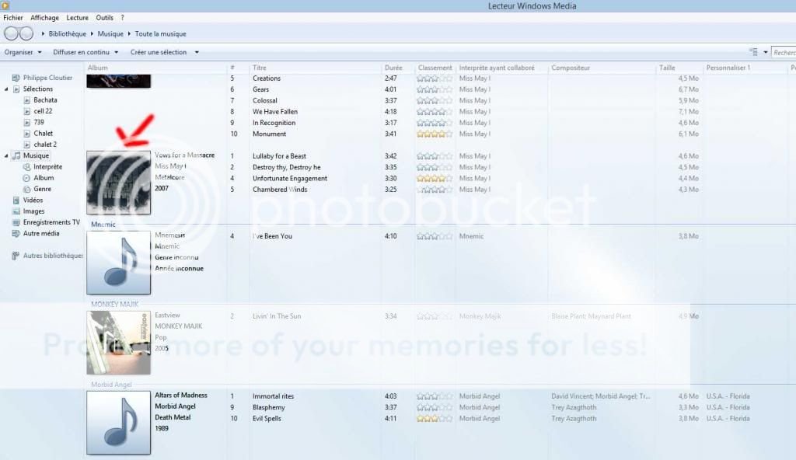Select the I've Been You track
Screen dimensions: 796x460
pos(272,236)
